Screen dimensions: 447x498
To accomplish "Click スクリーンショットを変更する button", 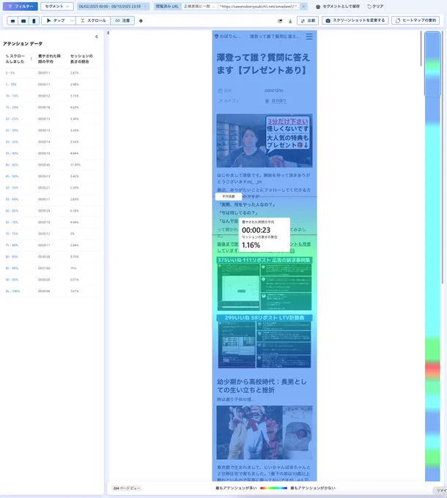I will pos(355,21).
